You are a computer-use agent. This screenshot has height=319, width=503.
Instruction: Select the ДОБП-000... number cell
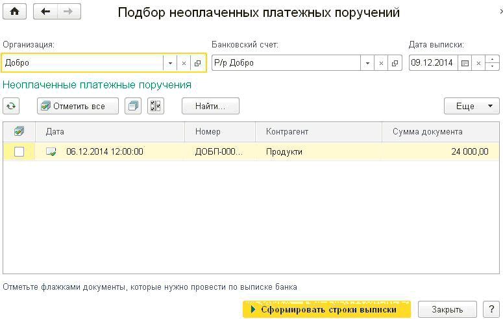coord(219,151)
